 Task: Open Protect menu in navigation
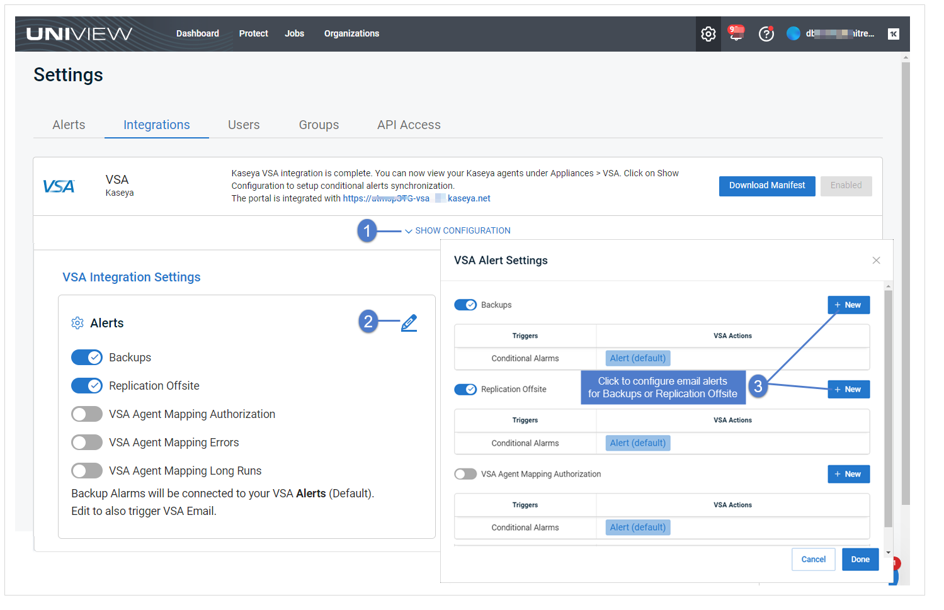coord(254,34)
